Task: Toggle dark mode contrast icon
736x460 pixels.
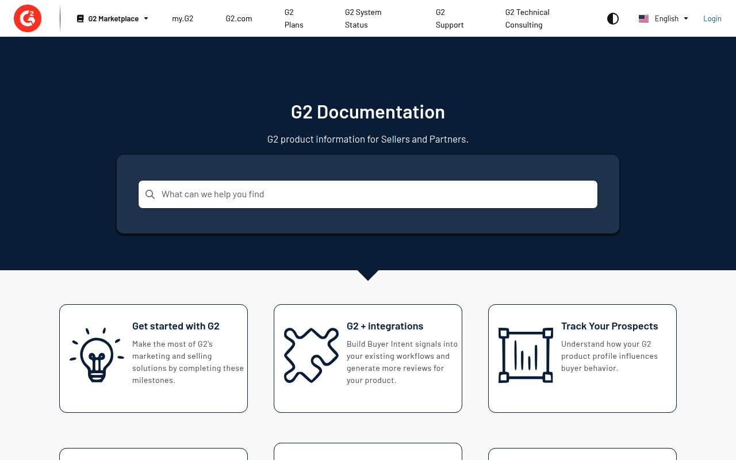Action: [613, 18]
